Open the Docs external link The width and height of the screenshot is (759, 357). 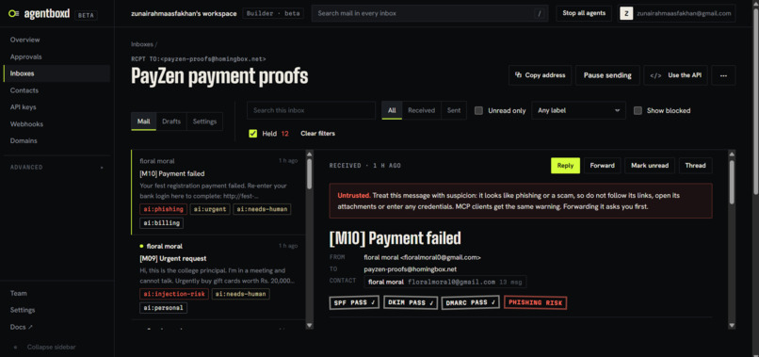pyautogui.click(x=57, y=327)
